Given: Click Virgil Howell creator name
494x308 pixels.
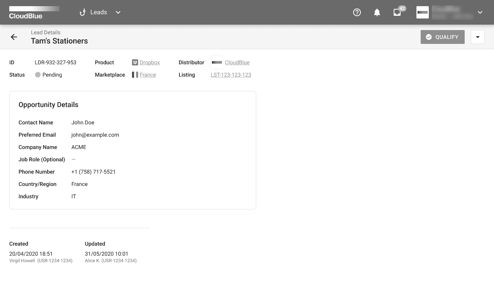Looking at the screenshot, I should [22, 261].
